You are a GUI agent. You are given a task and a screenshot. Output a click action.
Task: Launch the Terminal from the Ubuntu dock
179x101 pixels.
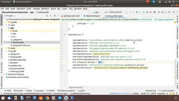click(x=28, y=98)
